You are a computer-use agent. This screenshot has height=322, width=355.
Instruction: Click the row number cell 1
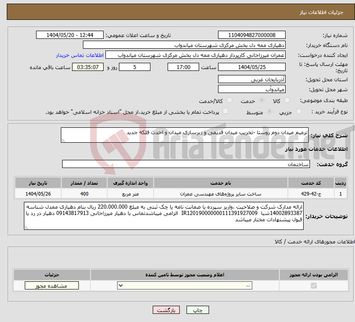pos(341,194)
